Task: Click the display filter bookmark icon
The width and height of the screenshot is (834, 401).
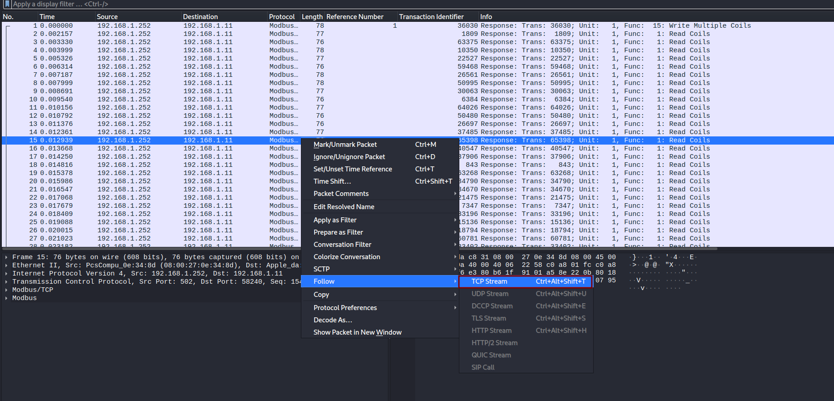Action: point(7,4)
